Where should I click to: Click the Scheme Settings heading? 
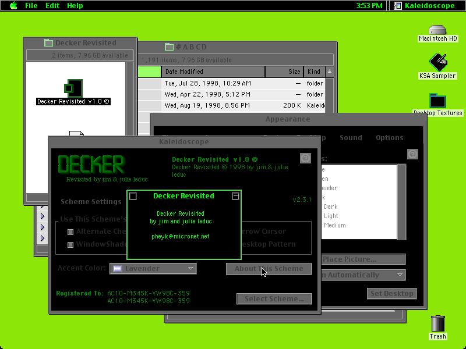point(91,202)
